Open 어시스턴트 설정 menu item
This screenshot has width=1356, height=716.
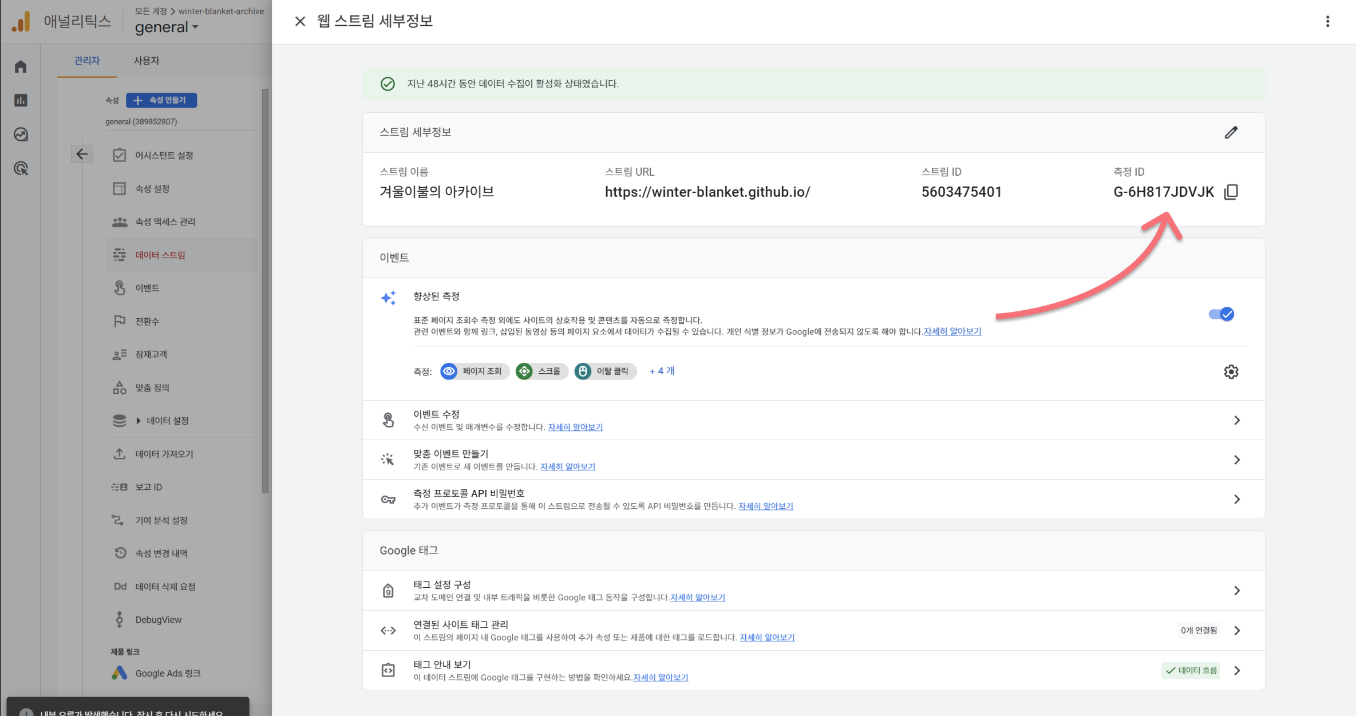182,155
